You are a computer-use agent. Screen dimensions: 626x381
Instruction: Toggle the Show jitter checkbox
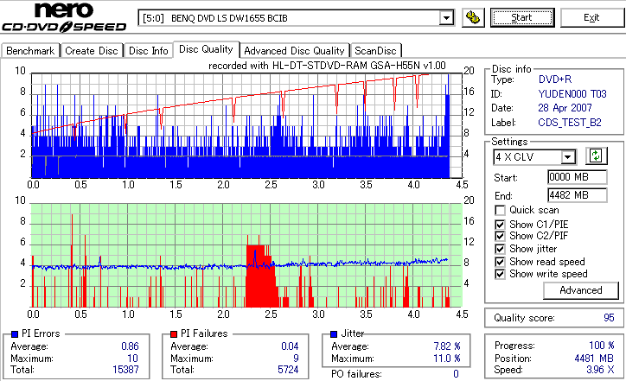pos(500,249)
